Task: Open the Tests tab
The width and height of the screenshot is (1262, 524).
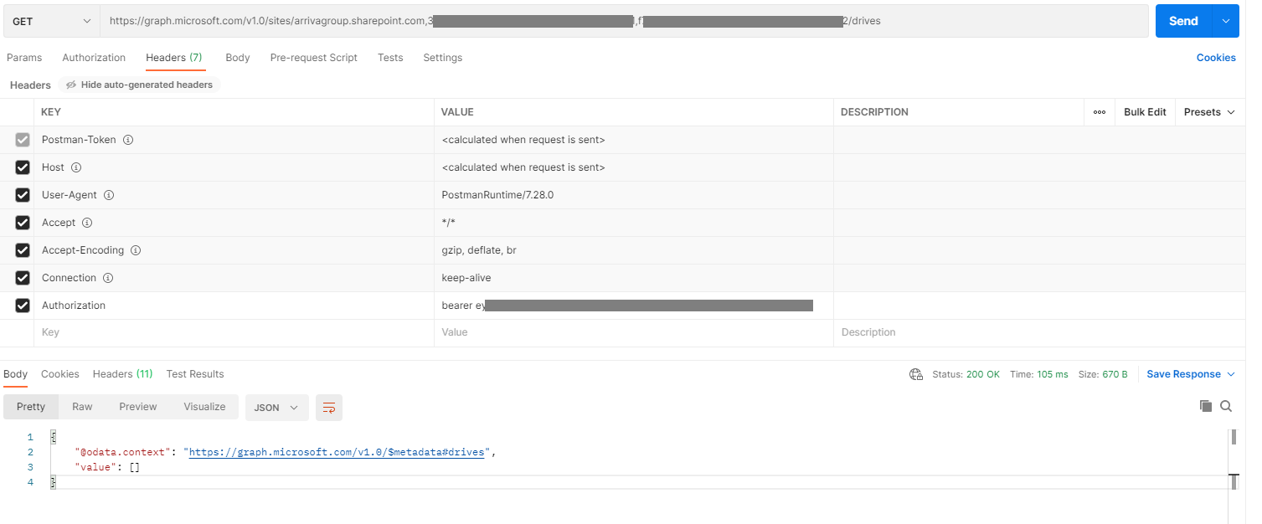Action: (x=390, y=58)
